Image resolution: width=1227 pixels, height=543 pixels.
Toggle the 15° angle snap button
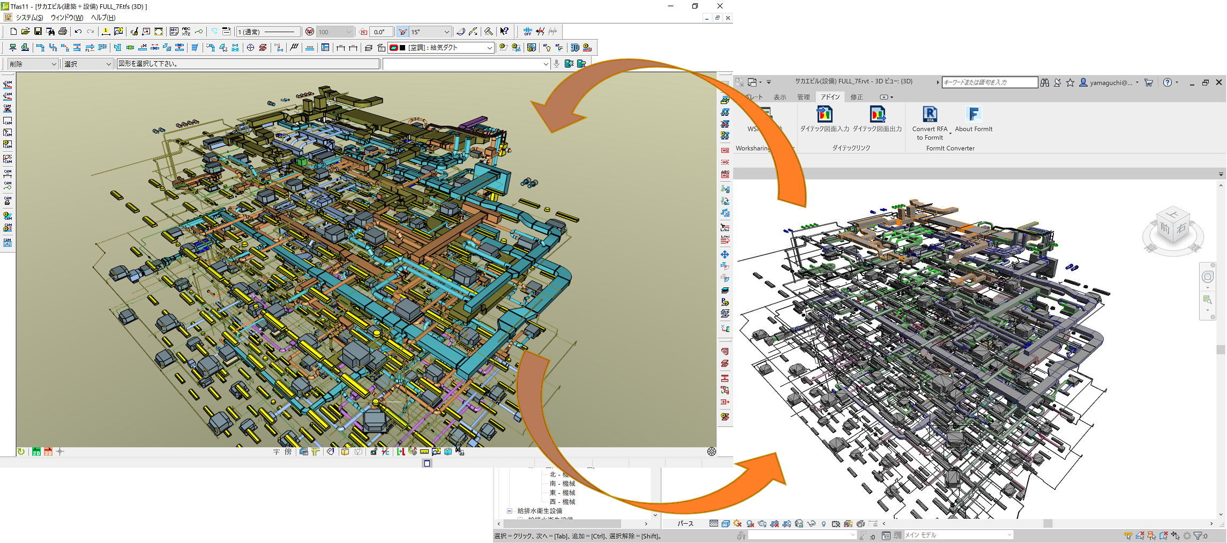(x=403, y=32)
